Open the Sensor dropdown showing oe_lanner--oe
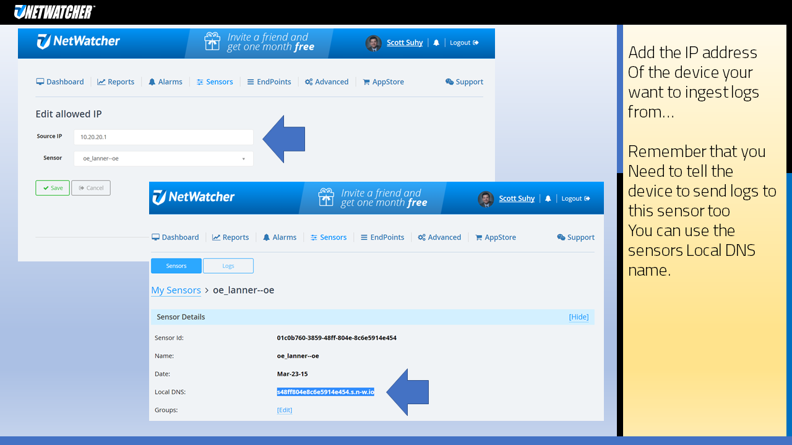The width and height of the screenshot is (792, 445). [x=163, y=158]
